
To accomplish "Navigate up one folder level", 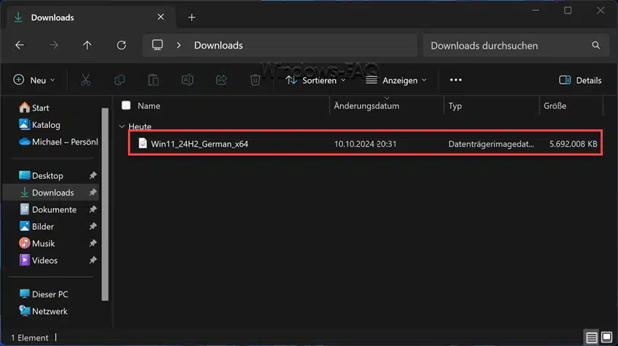I will [87, 45].
